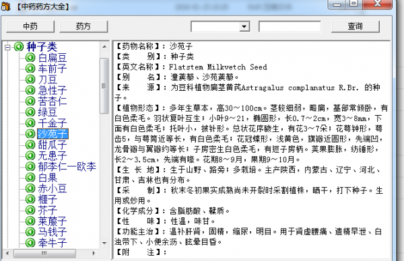Select 甜瓜子 in the herb tree
Image resolution: width=404 pixels, height=261 pixels.
point(53,145)
